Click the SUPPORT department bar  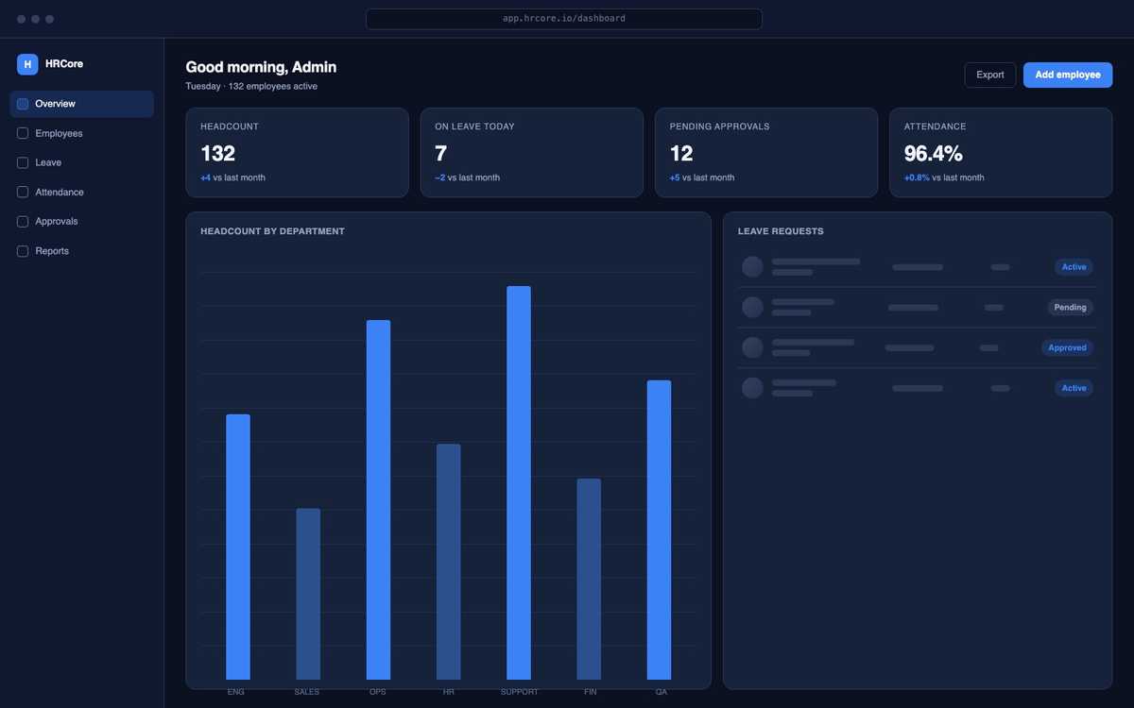coord(519,482)
